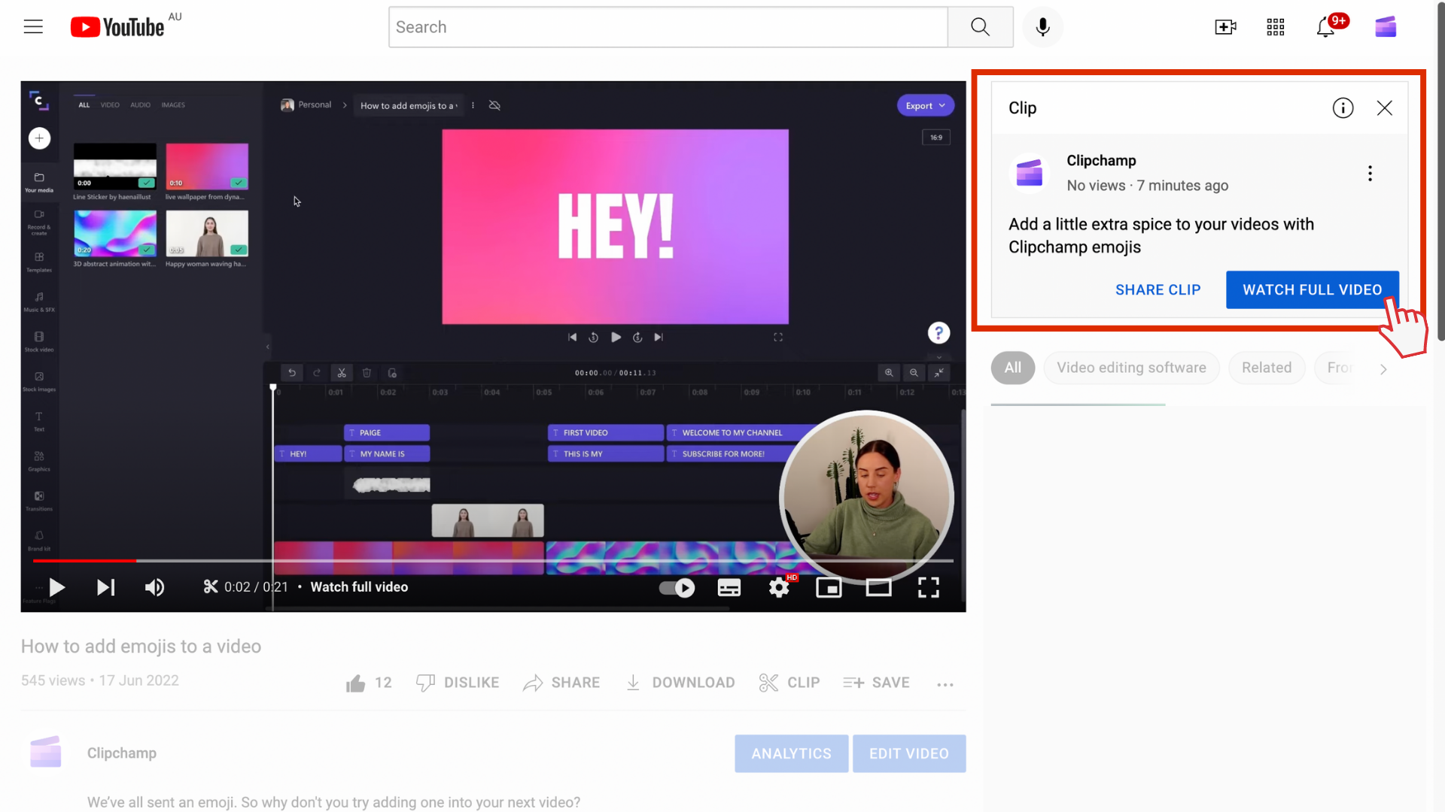Click Export dropdown in Clipchamp editor

point(925,106)
